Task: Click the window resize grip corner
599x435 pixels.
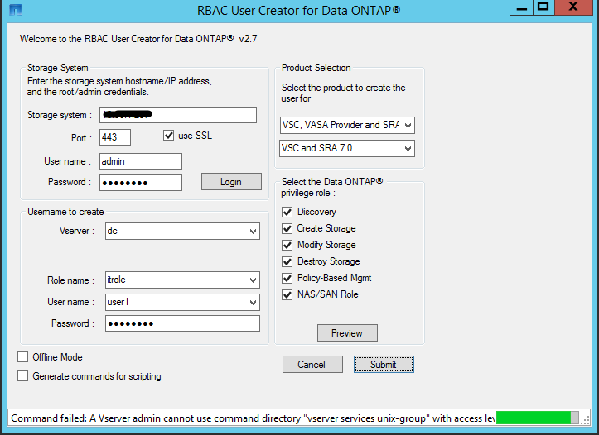Action: (585, 419)
